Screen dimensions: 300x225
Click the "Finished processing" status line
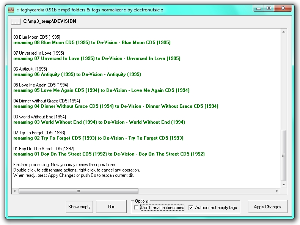(64, 165)
